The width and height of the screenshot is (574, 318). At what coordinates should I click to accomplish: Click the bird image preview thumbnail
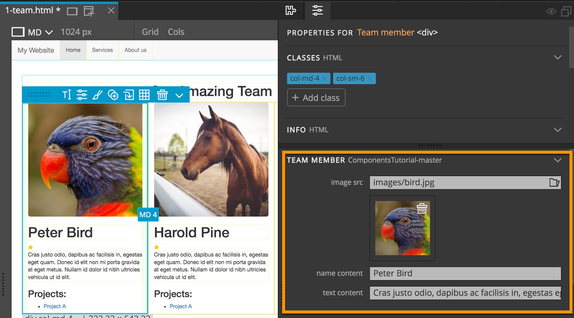point(402,228)
